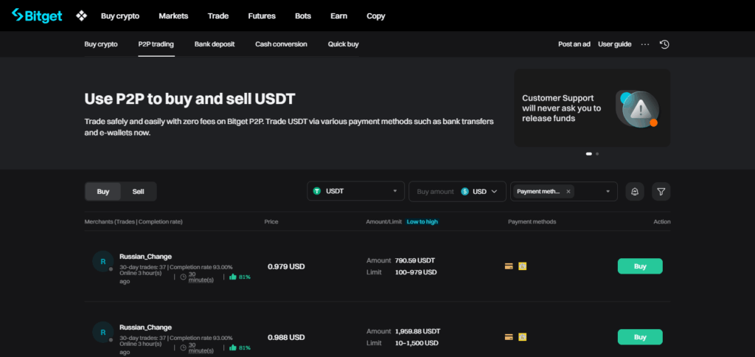Open the USDT coin dropdown
Viewport: 755px width, 357px height.
(x=355, y=191)
